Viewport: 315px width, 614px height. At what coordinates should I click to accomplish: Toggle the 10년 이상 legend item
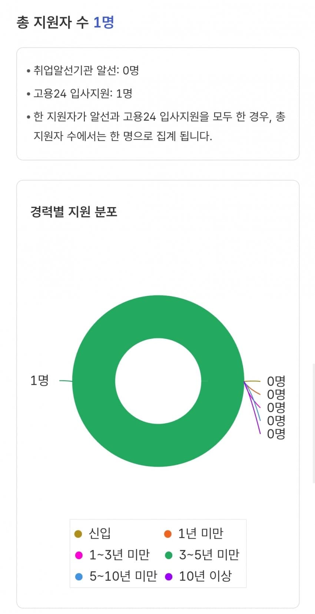198,576
